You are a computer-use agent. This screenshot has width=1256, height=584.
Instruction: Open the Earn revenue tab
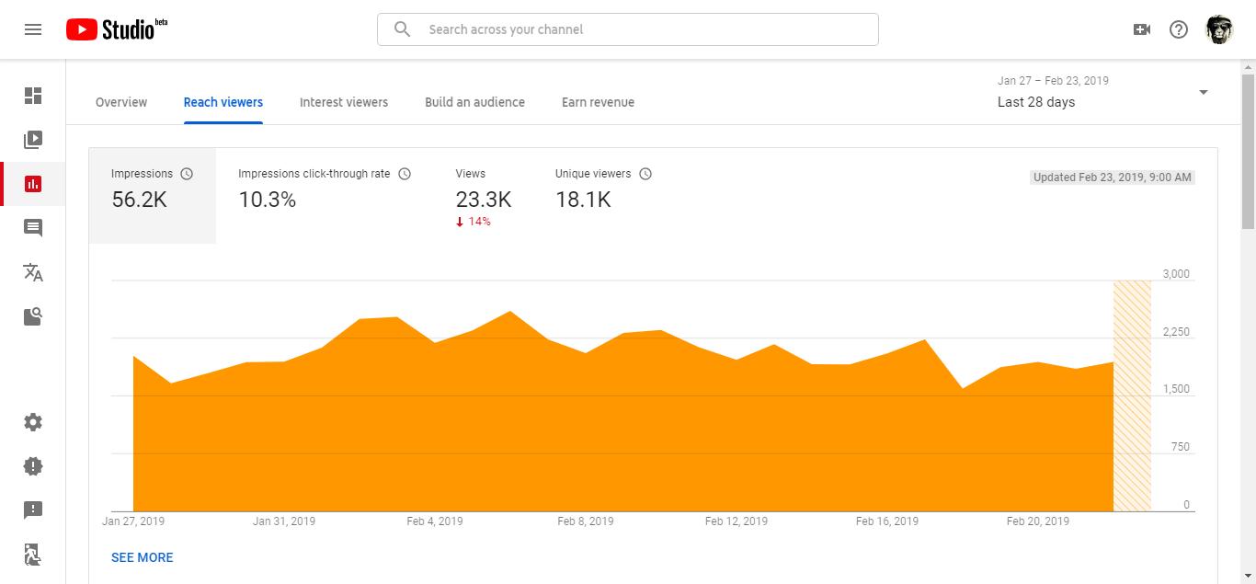[598, 102]
